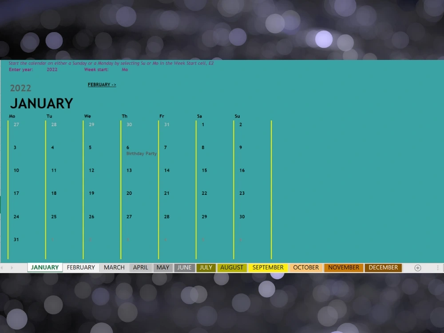Select date cell 21
Screen dimensions: 444x333
(x=167, y=193)
